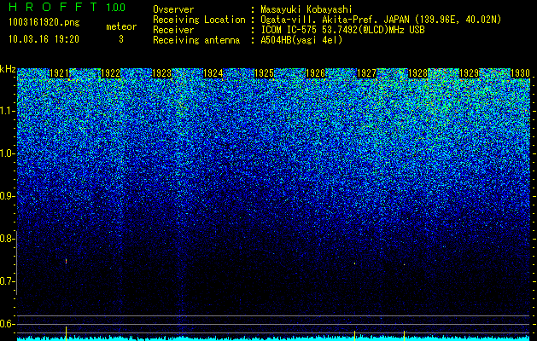Select the filename 1003161920.png
This screenshot has height=341, width=537.
44,23
